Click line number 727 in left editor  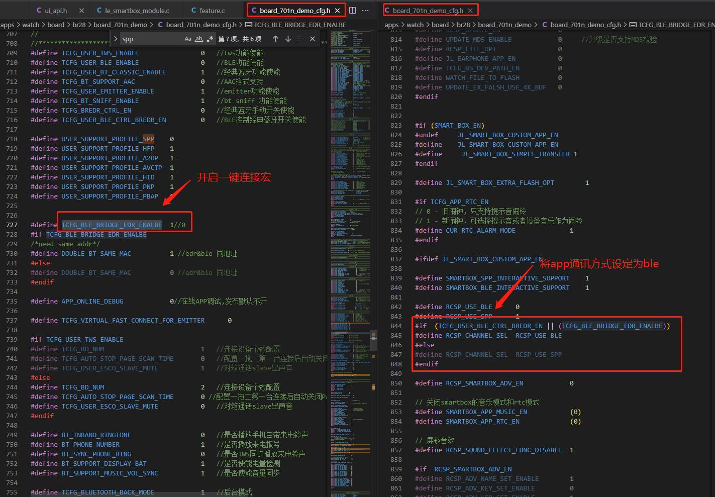12,225
